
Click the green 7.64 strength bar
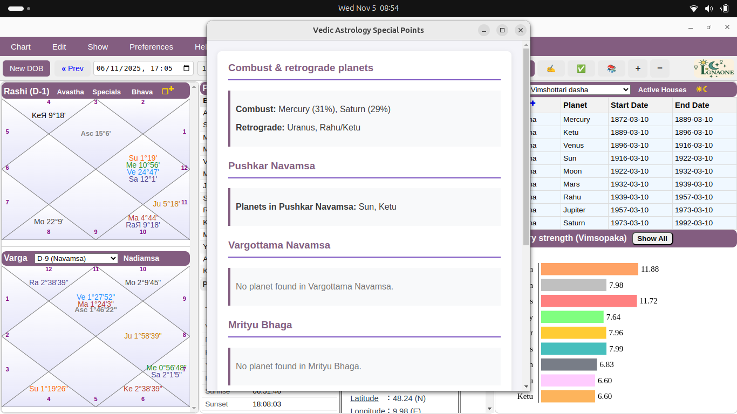point(572,316)
